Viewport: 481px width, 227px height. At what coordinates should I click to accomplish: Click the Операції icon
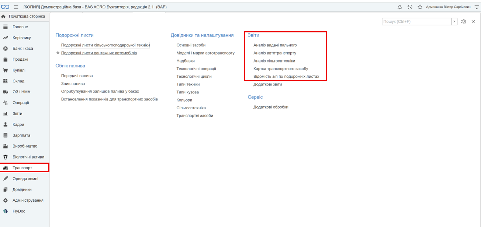(x=6, y=103)
